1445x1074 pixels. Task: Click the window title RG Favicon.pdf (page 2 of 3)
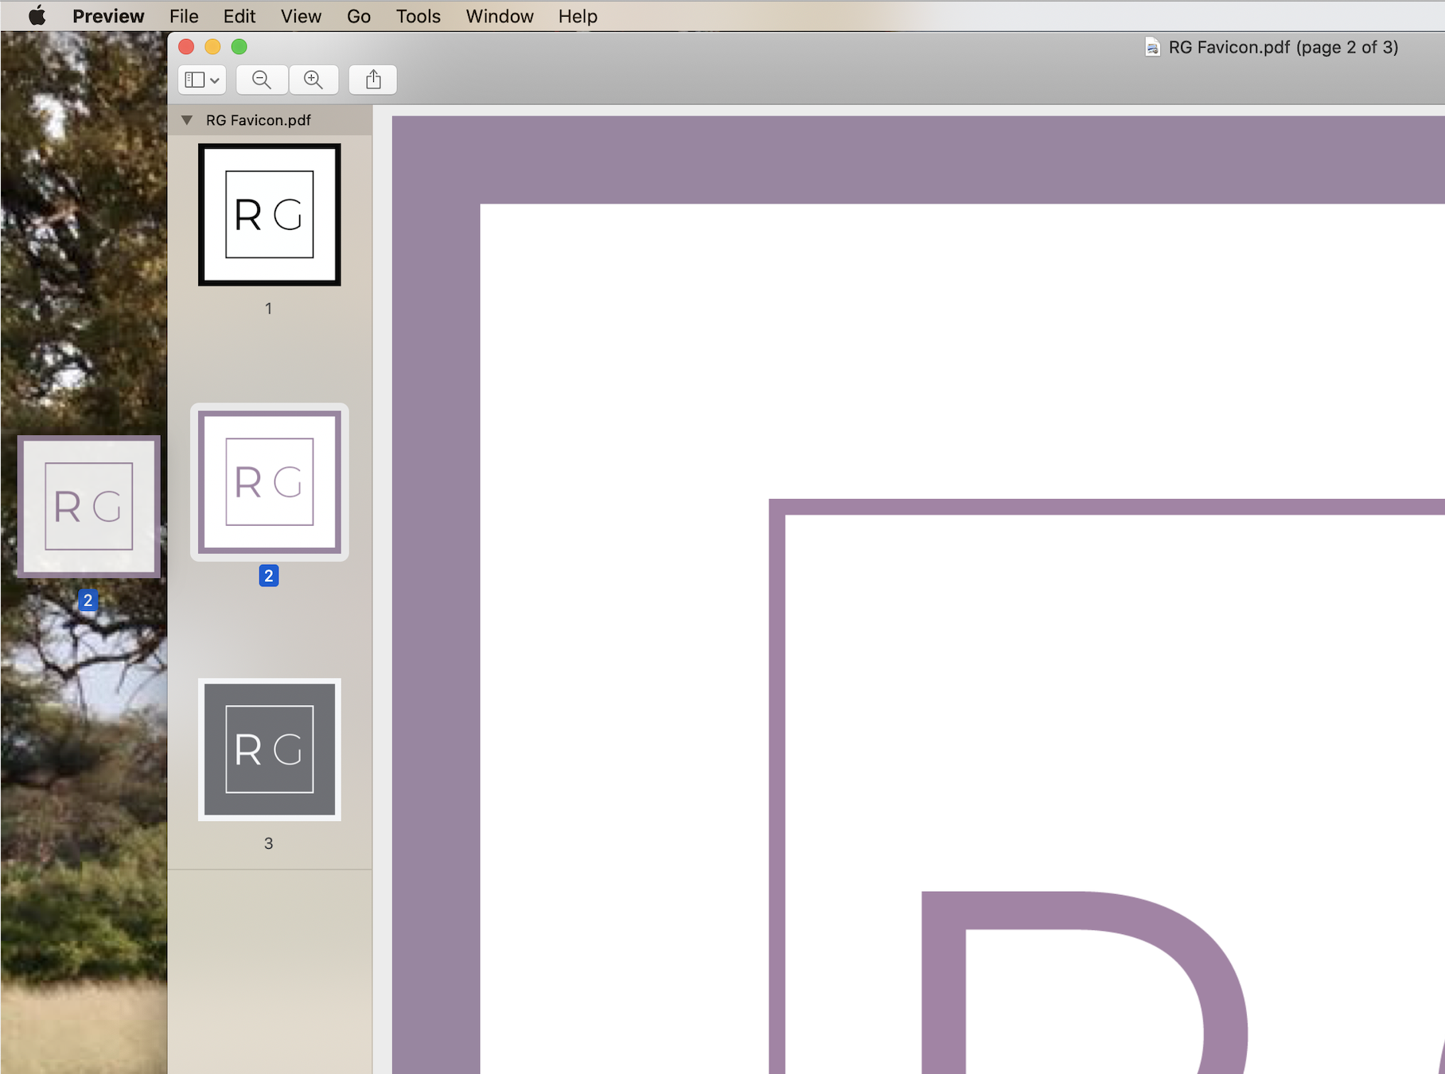[x=1283, y=47]
